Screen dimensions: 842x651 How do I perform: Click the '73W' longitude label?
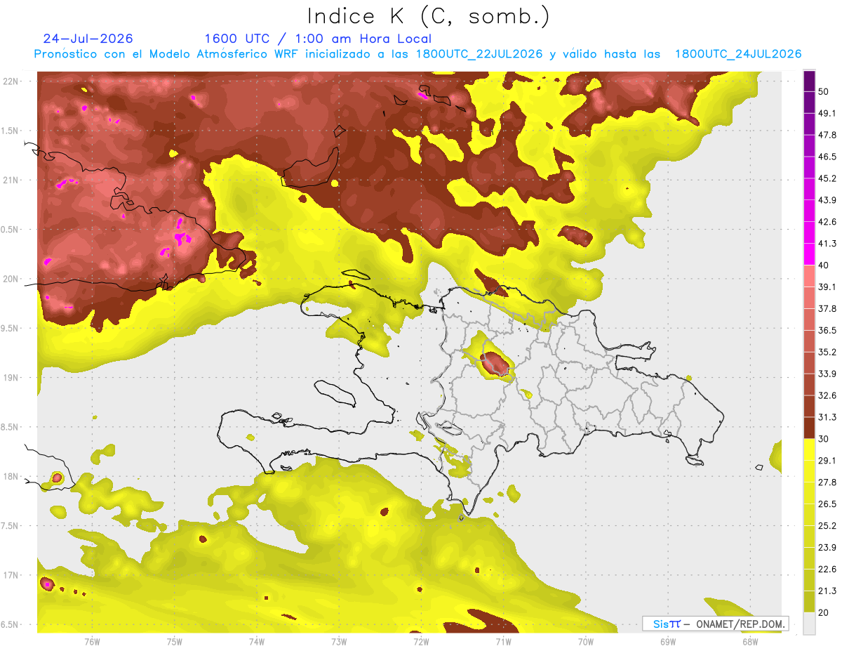pos(339,642)
